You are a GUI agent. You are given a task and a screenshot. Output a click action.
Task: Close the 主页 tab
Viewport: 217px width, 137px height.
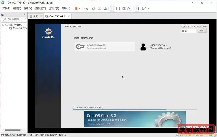[x=41, y=16]
